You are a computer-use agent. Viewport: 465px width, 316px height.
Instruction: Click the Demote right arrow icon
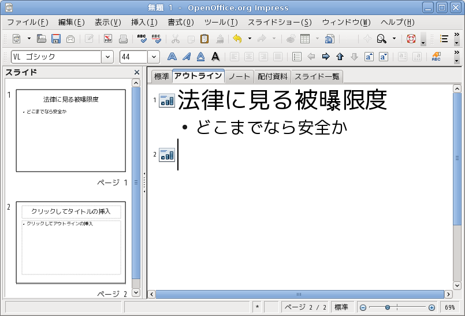click(326, 57)
